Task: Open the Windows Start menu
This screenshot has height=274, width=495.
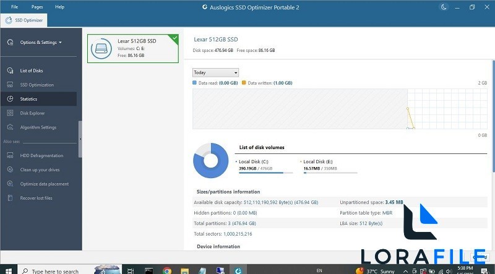Action: click(9, 271)
